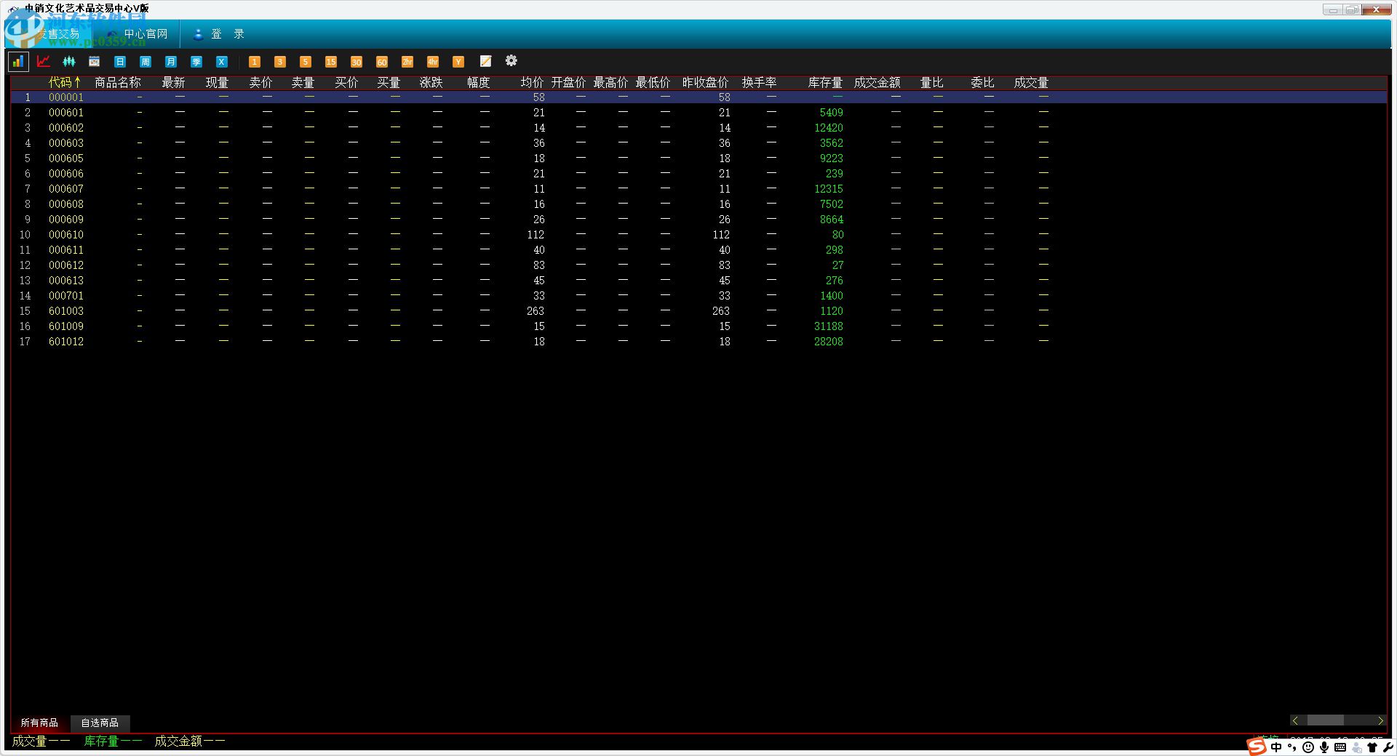Image resolution: width=1397 pixels, height=756 pixels.
Task: Sort by the 成交量 column header
Action: [x=1031, y=82]
